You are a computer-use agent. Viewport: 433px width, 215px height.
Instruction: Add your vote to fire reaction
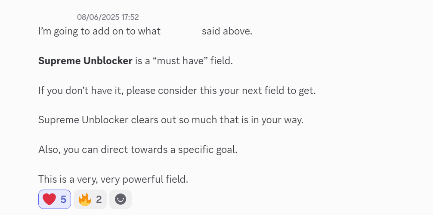[x=90, y=199]
